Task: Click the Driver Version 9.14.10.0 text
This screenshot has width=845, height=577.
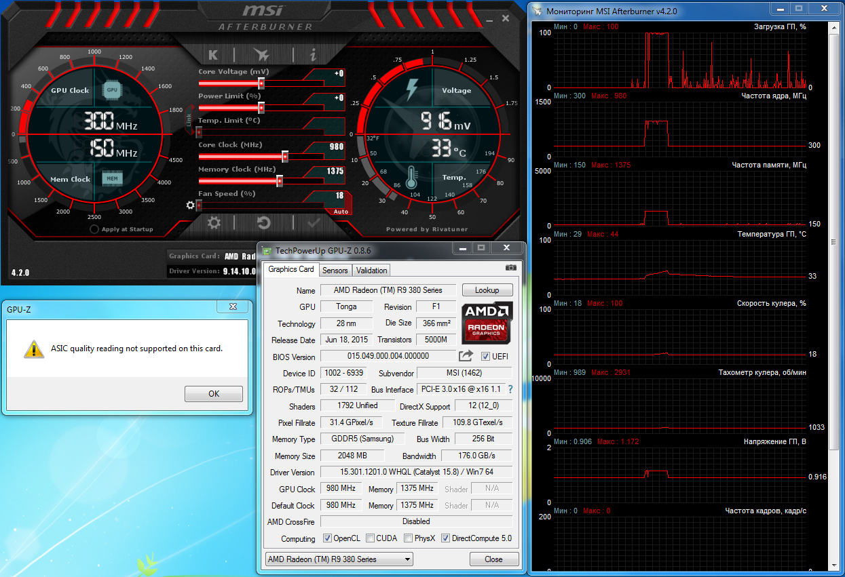Action: [x=239, y=271]
